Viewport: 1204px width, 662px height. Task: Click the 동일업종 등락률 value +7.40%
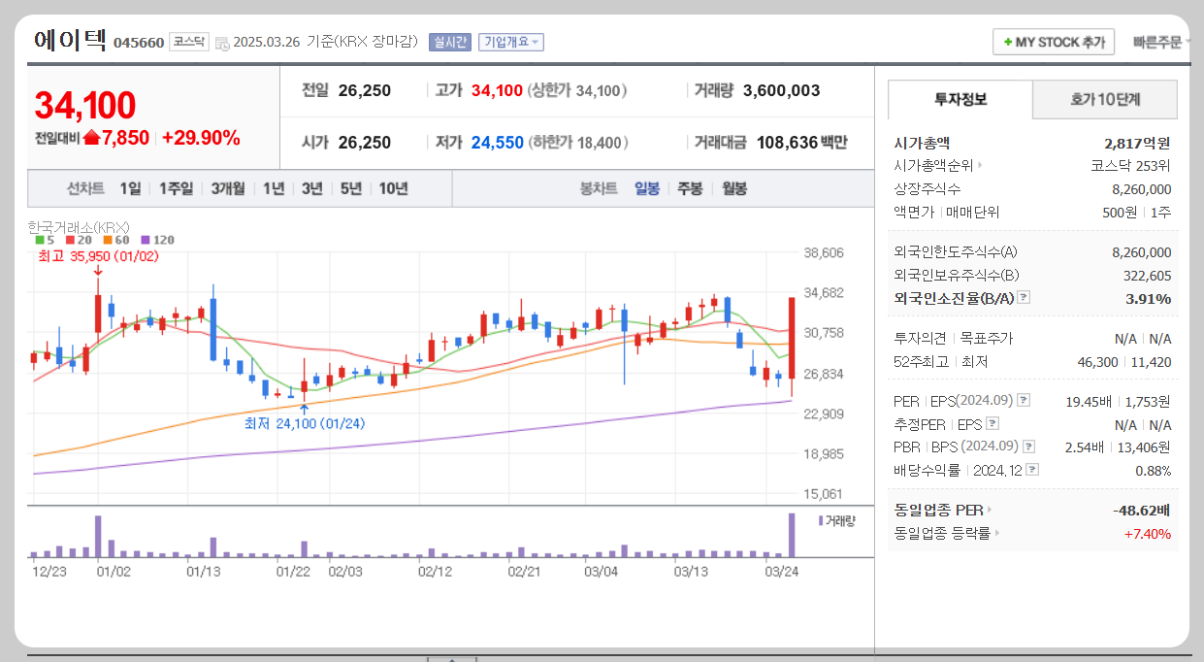(1147, 533)
